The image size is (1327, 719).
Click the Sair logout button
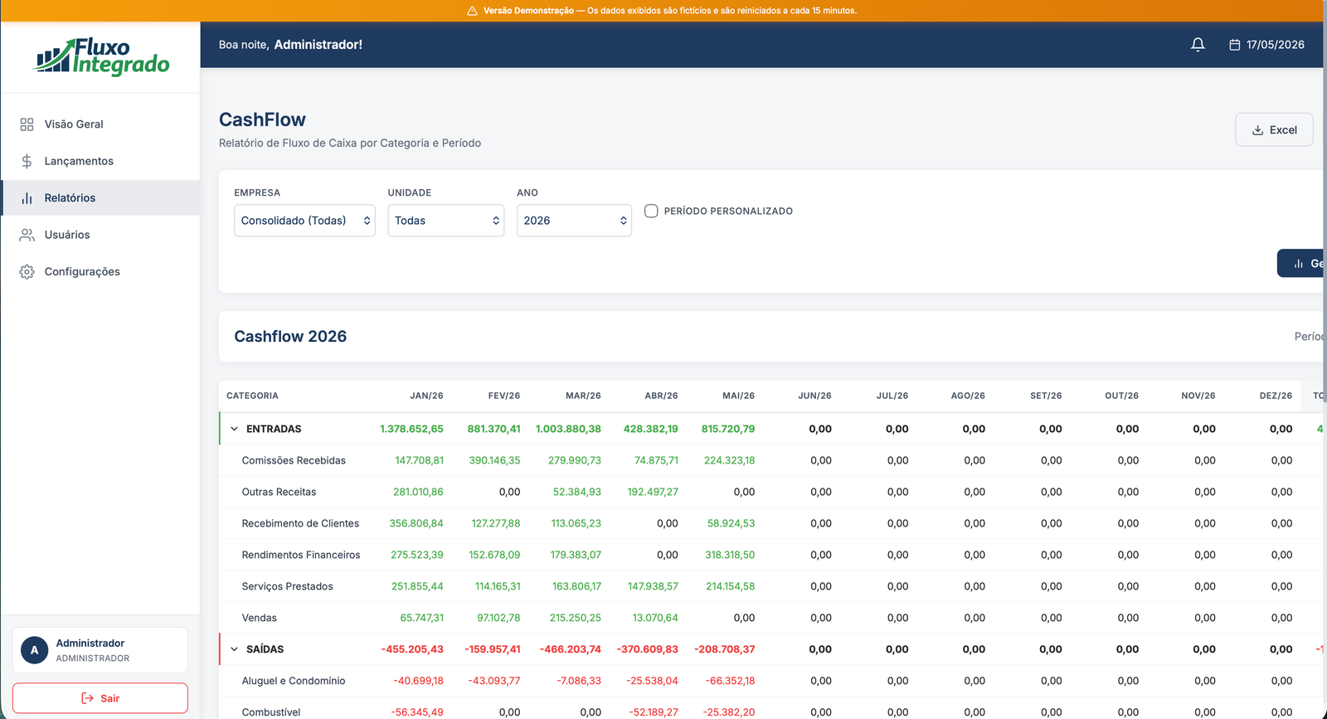(100, 698)
